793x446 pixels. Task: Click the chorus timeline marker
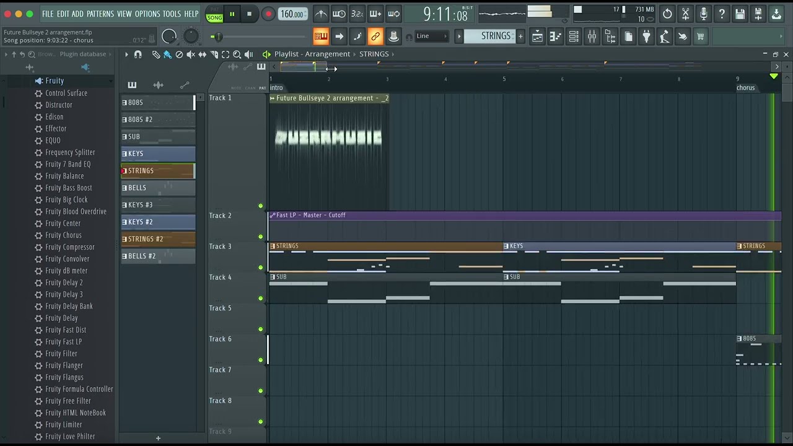coord(745,88)
